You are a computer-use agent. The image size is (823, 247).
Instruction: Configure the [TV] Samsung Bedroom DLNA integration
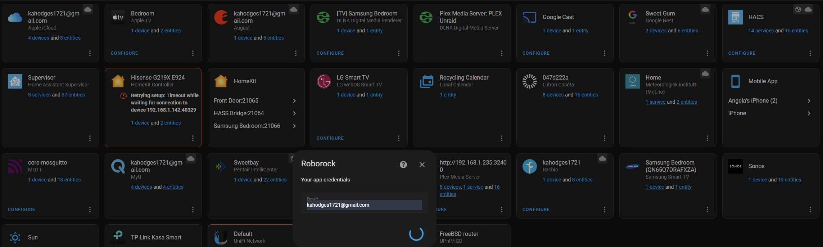(x=330, y=53)
